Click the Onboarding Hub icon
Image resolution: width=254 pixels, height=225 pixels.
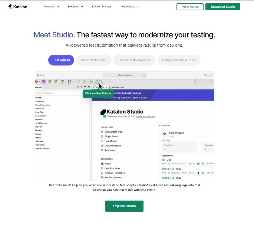102,132
